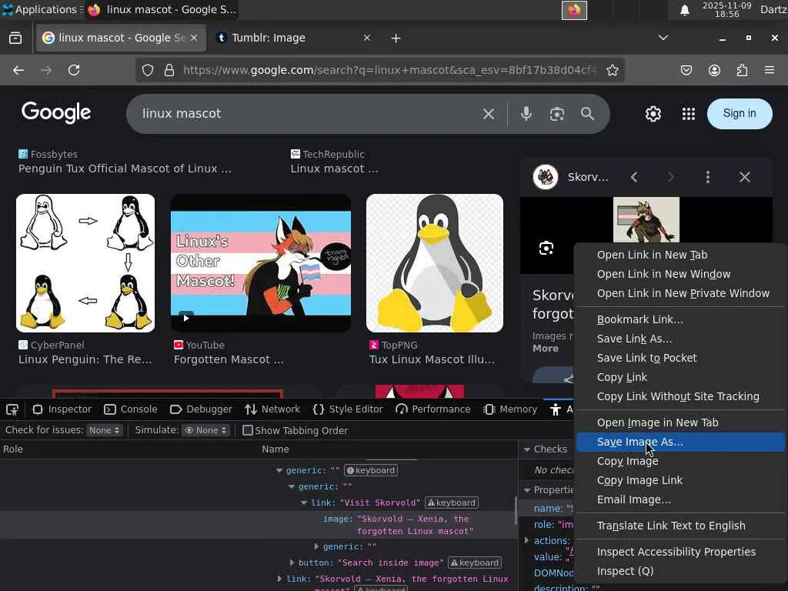Choose Open Image in New Tab
Image resolution: width=788 pixels, height=591 pixels.
click(x=680, y=423)
